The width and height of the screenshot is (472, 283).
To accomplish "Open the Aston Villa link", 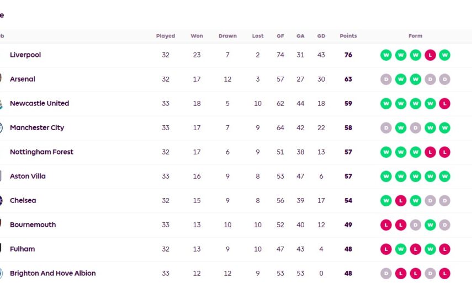I will [28, 177].
